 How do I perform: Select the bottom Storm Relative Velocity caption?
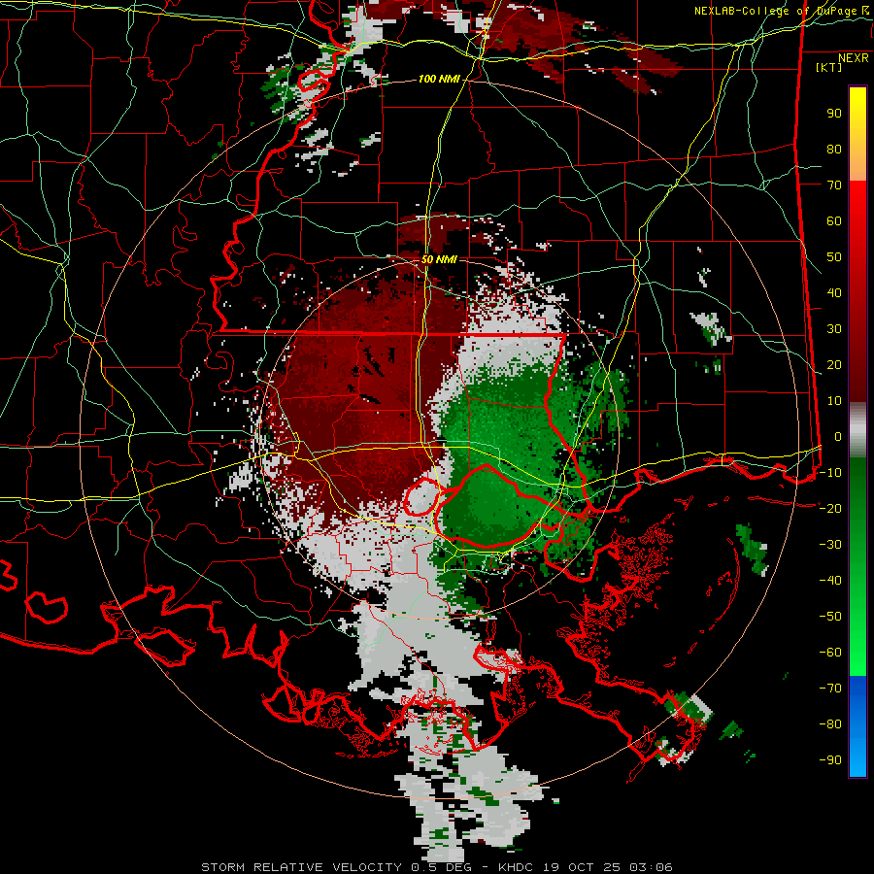point(437,867)
